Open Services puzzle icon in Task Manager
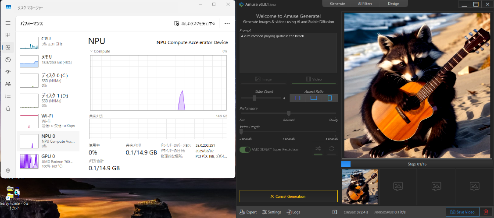494x218 pixels. (8, 109)
